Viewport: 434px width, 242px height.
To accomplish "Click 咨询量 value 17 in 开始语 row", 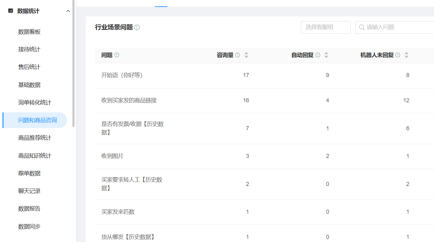I will (x=246, y=75).
